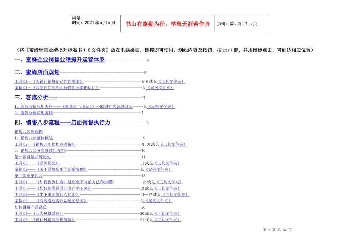Viewport: 339px width, 240px height.
Task: Select the red motto 书山有路勤为径，学海无涯苦作舟
Action: point(168,24)
